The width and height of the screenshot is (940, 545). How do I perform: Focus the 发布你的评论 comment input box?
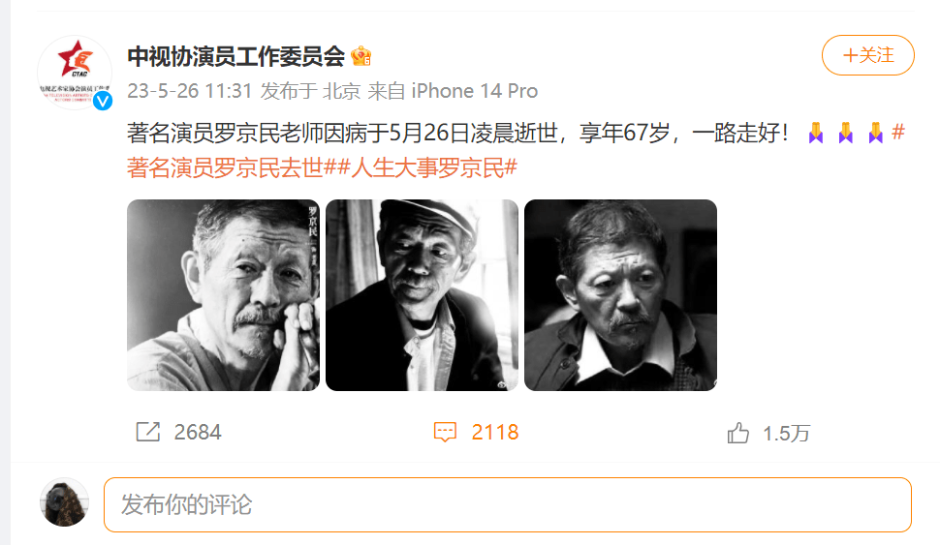[508, 505]
